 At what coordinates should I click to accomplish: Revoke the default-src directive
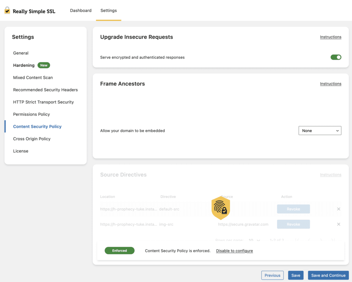[294, 209]
